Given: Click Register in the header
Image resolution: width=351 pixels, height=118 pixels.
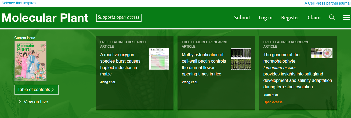Looking at the screenshot, I should coord(290,18).
